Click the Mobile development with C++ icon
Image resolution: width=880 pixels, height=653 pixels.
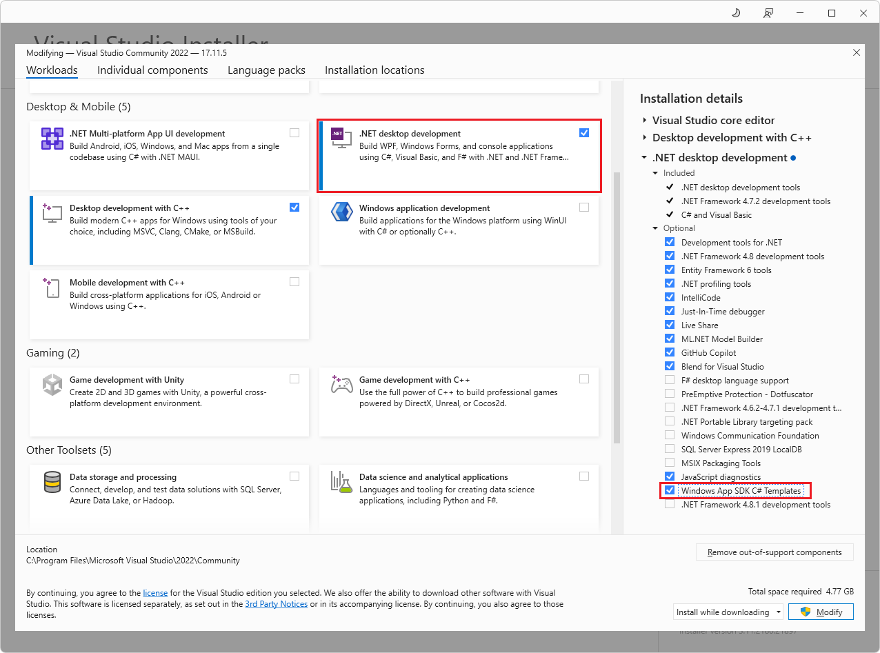click(x=52, y=288)
